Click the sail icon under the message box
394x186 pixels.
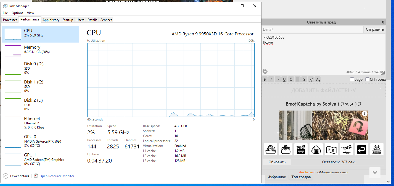(x=265, y=71)
